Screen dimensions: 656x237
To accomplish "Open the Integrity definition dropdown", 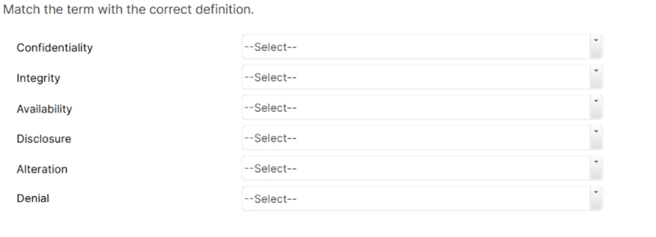I will (422, 77).
